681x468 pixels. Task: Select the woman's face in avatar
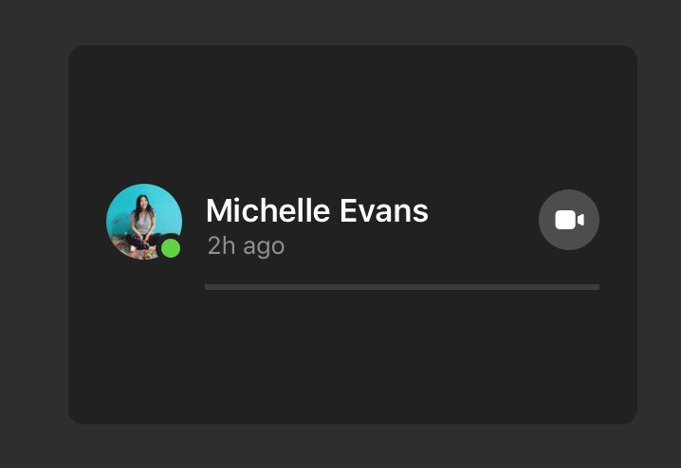[x=142, y=202]
